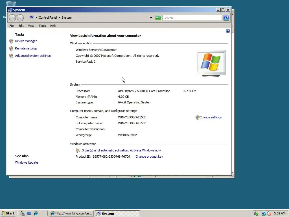Click the Device Manager shield icon

(x=11, y=41)
